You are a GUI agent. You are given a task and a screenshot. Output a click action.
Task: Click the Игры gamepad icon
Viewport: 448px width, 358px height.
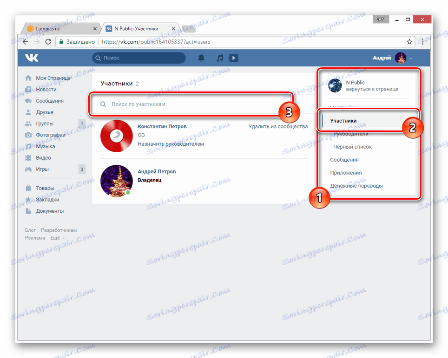point(28,169)
